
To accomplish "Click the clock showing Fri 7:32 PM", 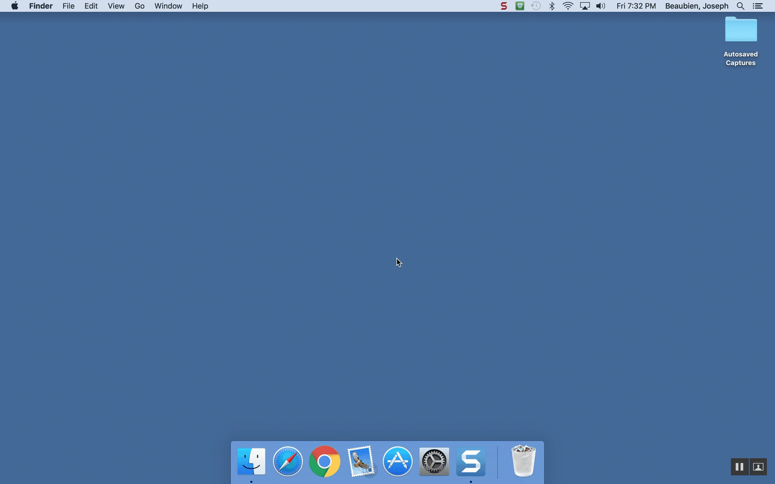I will coord(636,6).
